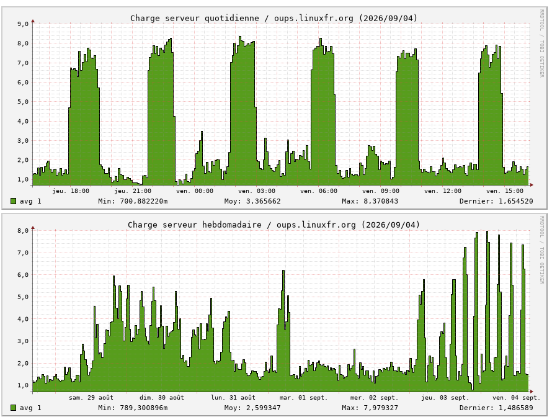Click the 'jeu. 21:00' time axis label
The height and width of the screenshot is (417, 552).
click(x=133, y=191)
